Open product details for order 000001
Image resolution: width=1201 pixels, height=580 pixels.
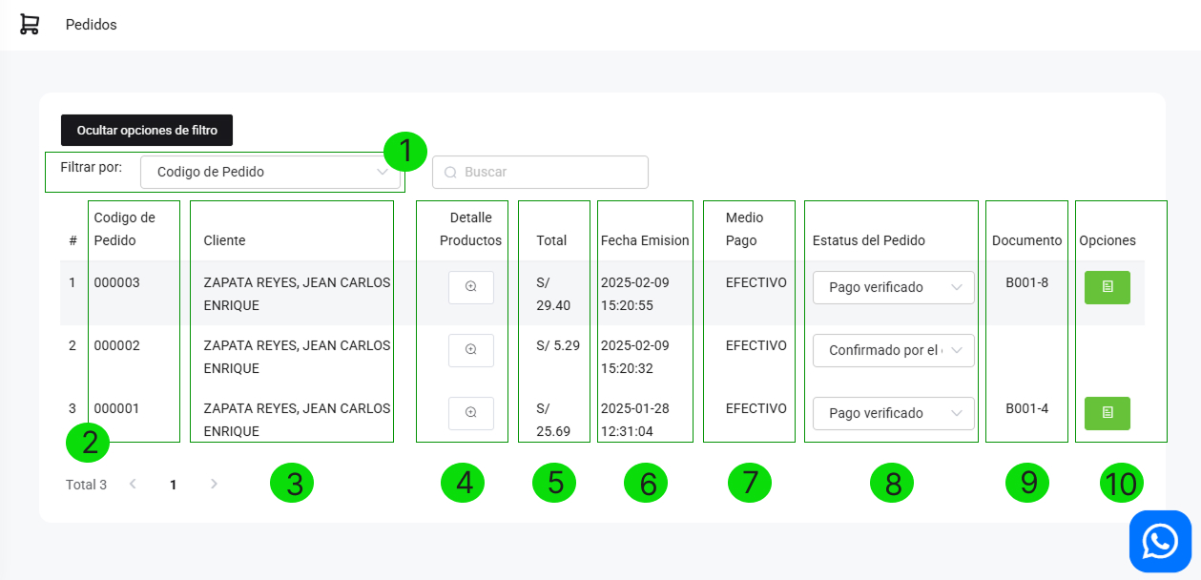[x=470, y=413]
